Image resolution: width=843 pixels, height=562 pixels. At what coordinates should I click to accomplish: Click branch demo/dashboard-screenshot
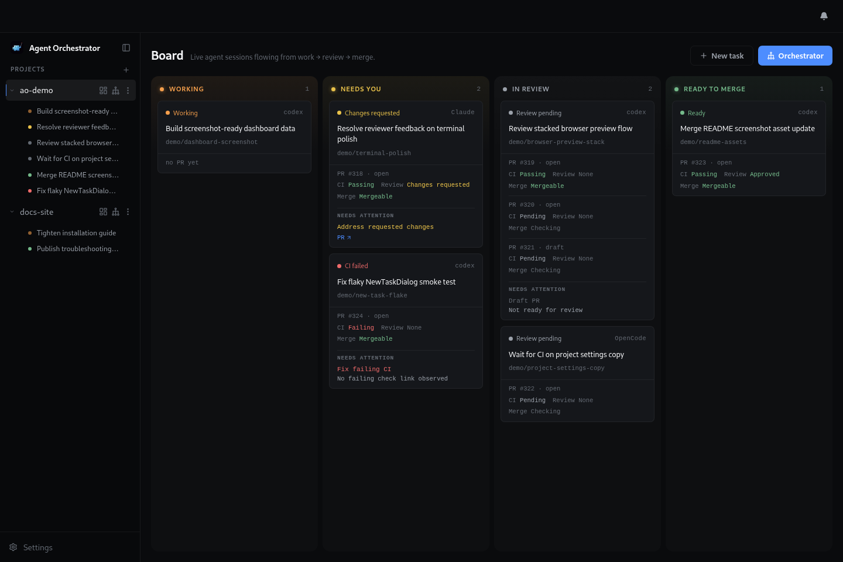tap(211, 142)
